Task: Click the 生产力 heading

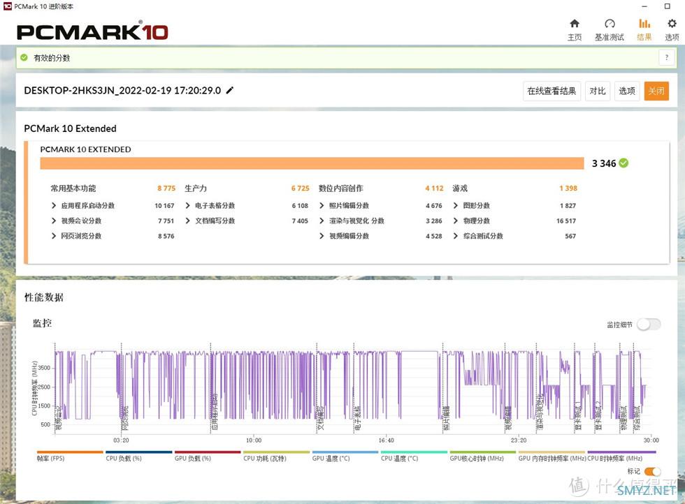Action: click(195, 188)
